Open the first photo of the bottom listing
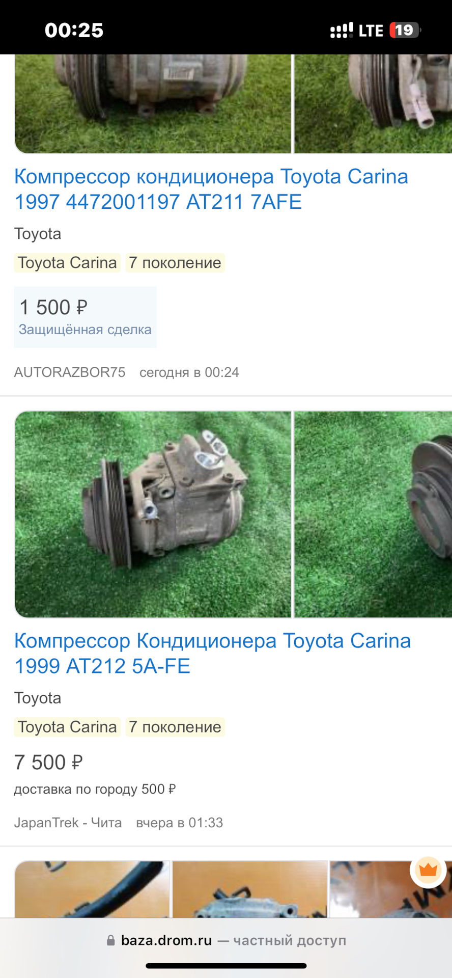 (x=92, y=889)
